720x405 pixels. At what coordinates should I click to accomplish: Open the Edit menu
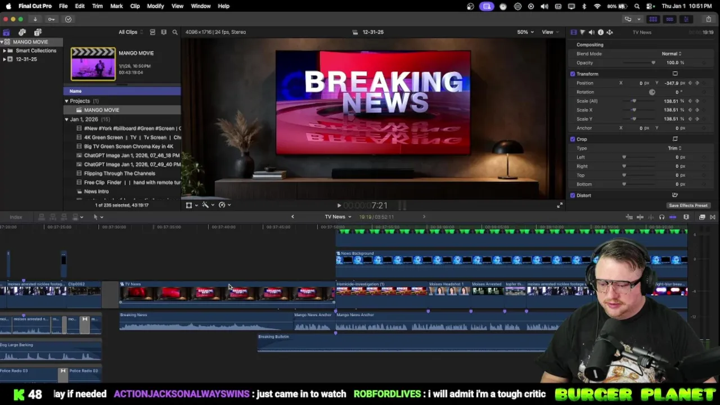click(x=80, y=6)
